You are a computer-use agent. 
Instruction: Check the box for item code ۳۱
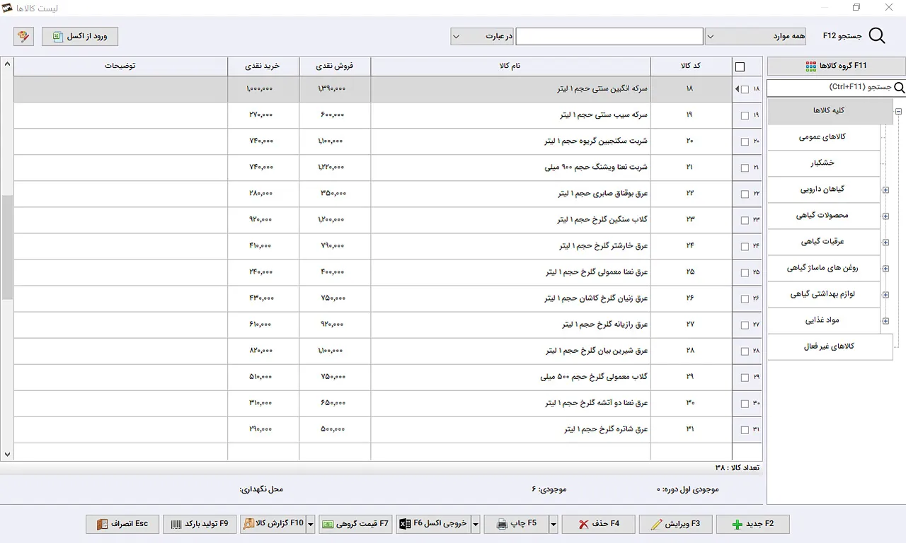click(x=745, y=430)
